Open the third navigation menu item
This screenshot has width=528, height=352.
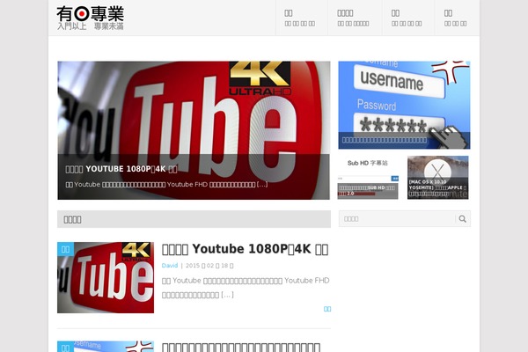tap(408, 18)
